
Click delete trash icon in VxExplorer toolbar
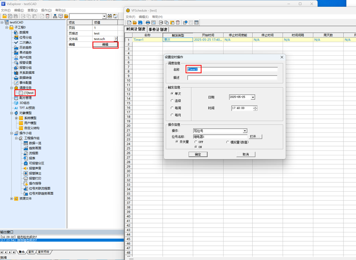(47, 16)
